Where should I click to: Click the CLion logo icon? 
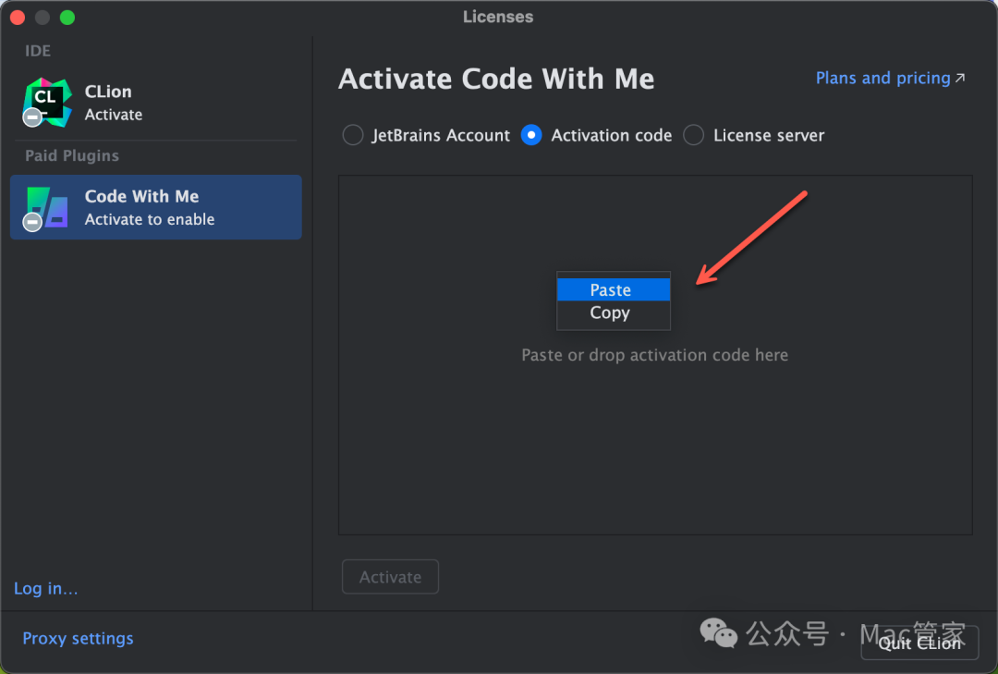tap(47, 102)
